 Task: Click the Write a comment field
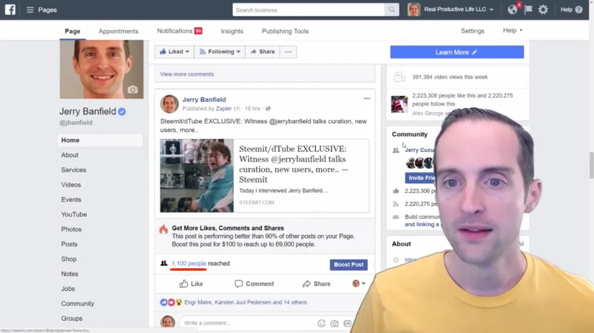248,323
